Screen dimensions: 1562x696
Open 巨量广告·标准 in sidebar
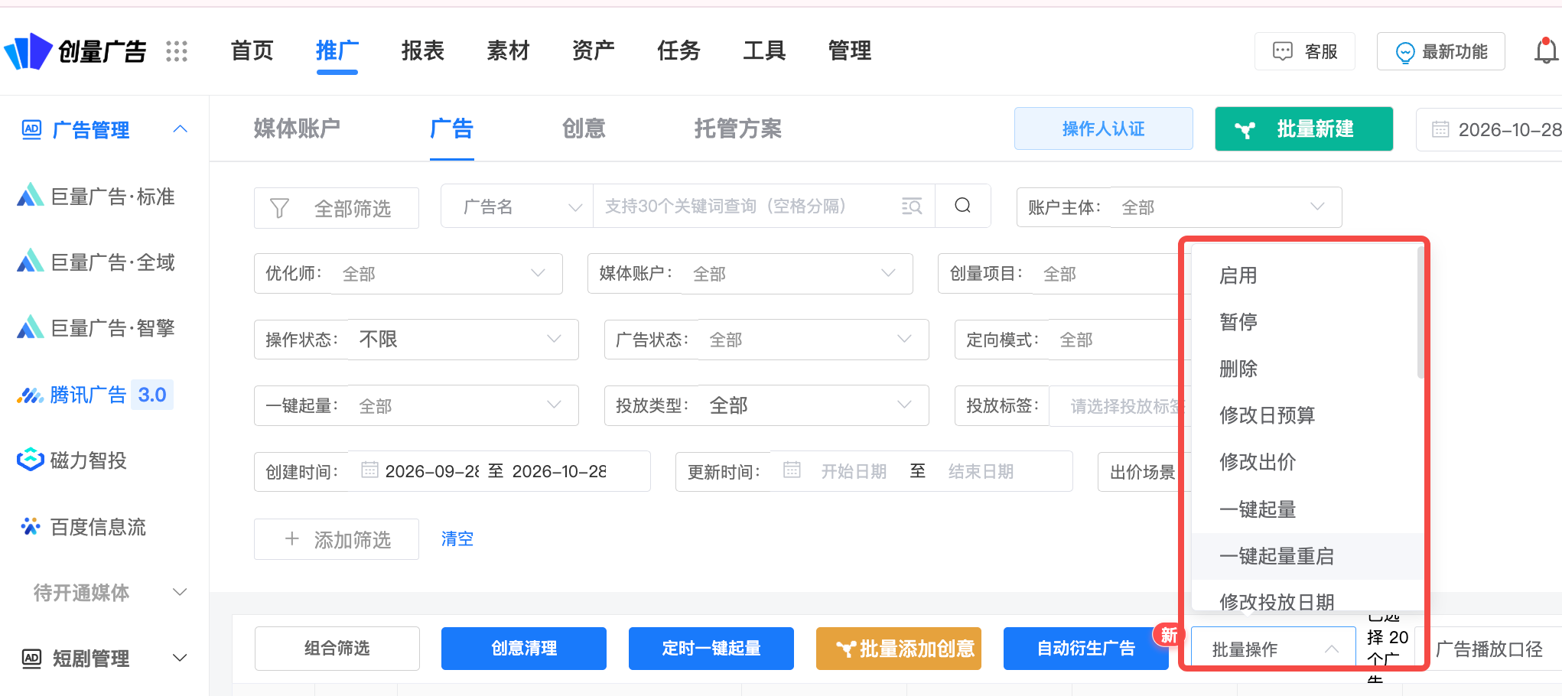tap(96, 197)
